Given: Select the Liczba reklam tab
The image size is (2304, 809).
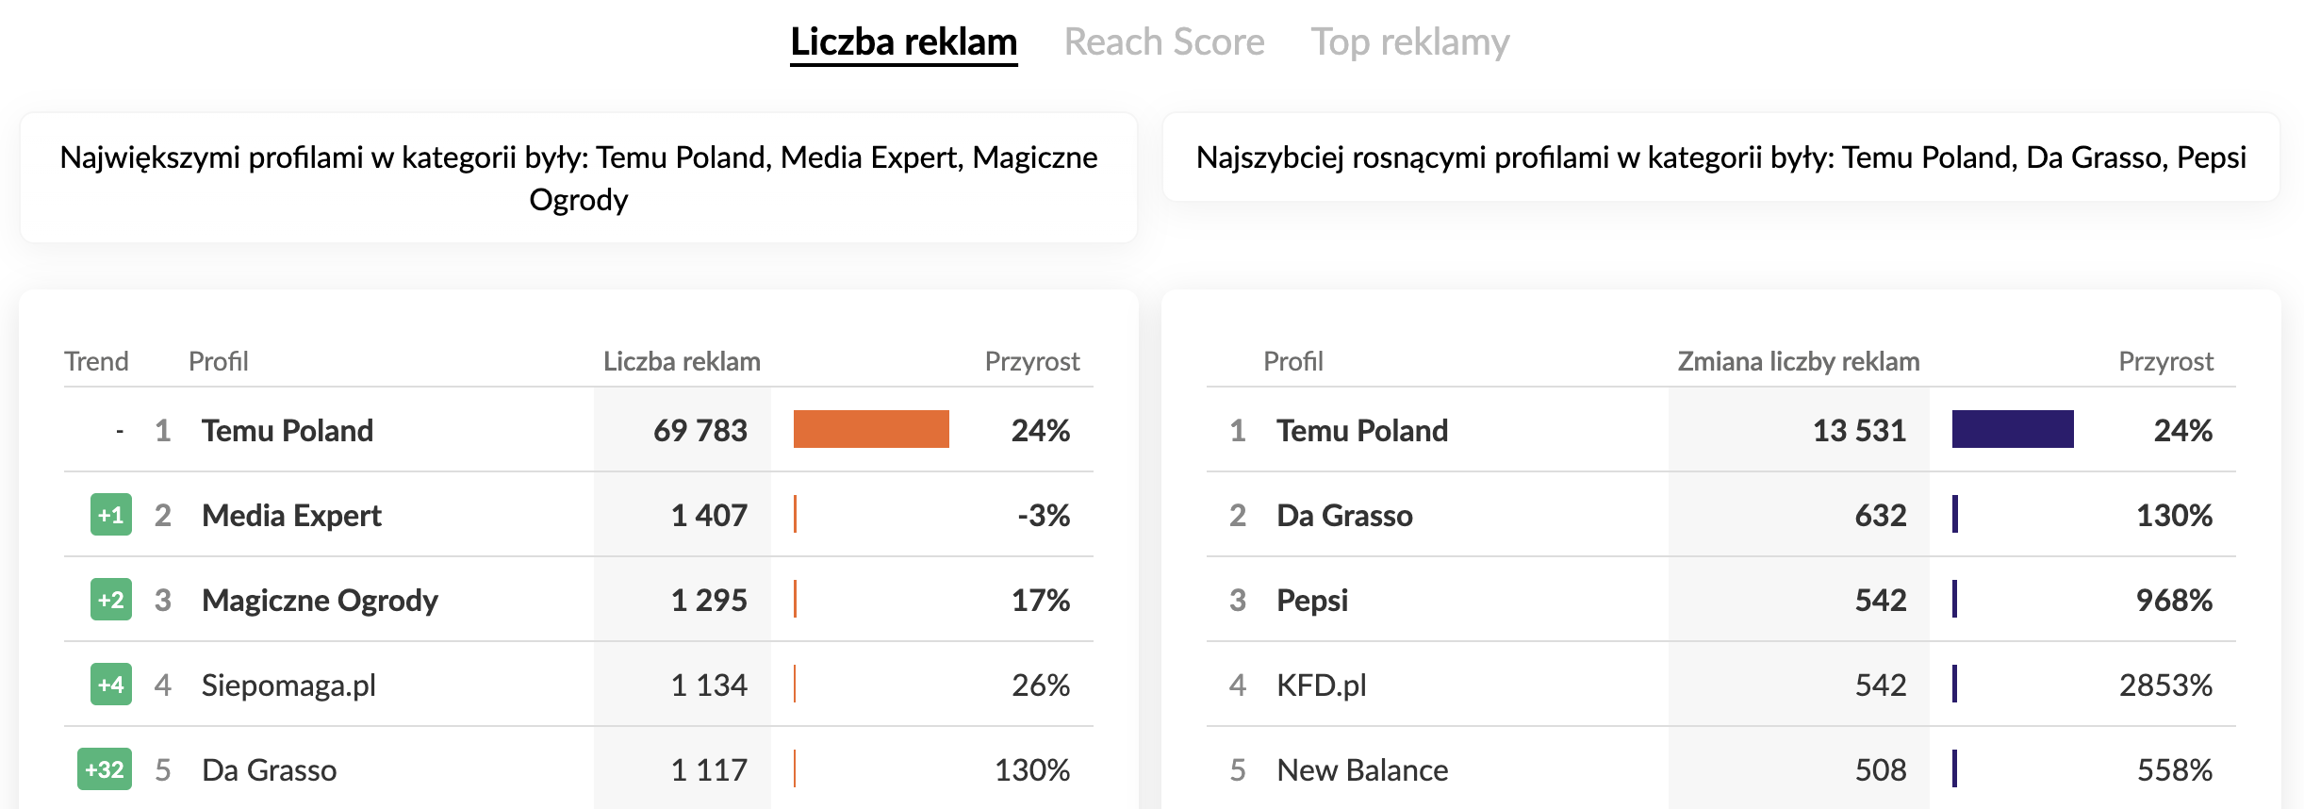Looking at the screenshot, I should coord(903,41).
